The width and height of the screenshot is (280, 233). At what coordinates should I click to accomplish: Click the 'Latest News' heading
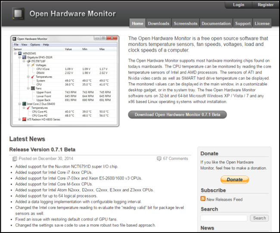[27, 139]
